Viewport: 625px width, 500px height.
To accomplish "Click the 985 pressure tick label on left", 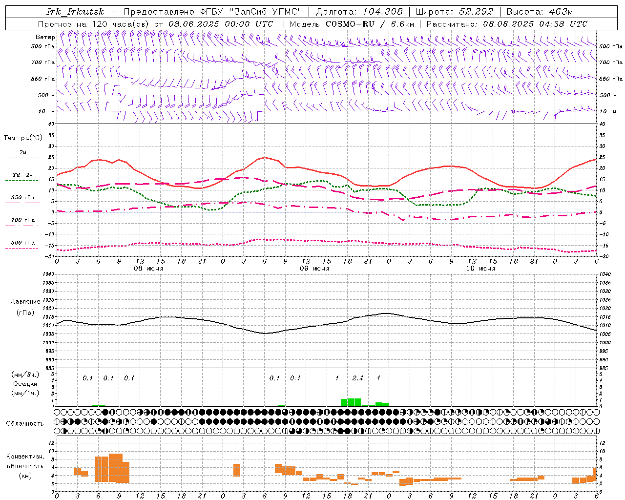I will [50, 368].
